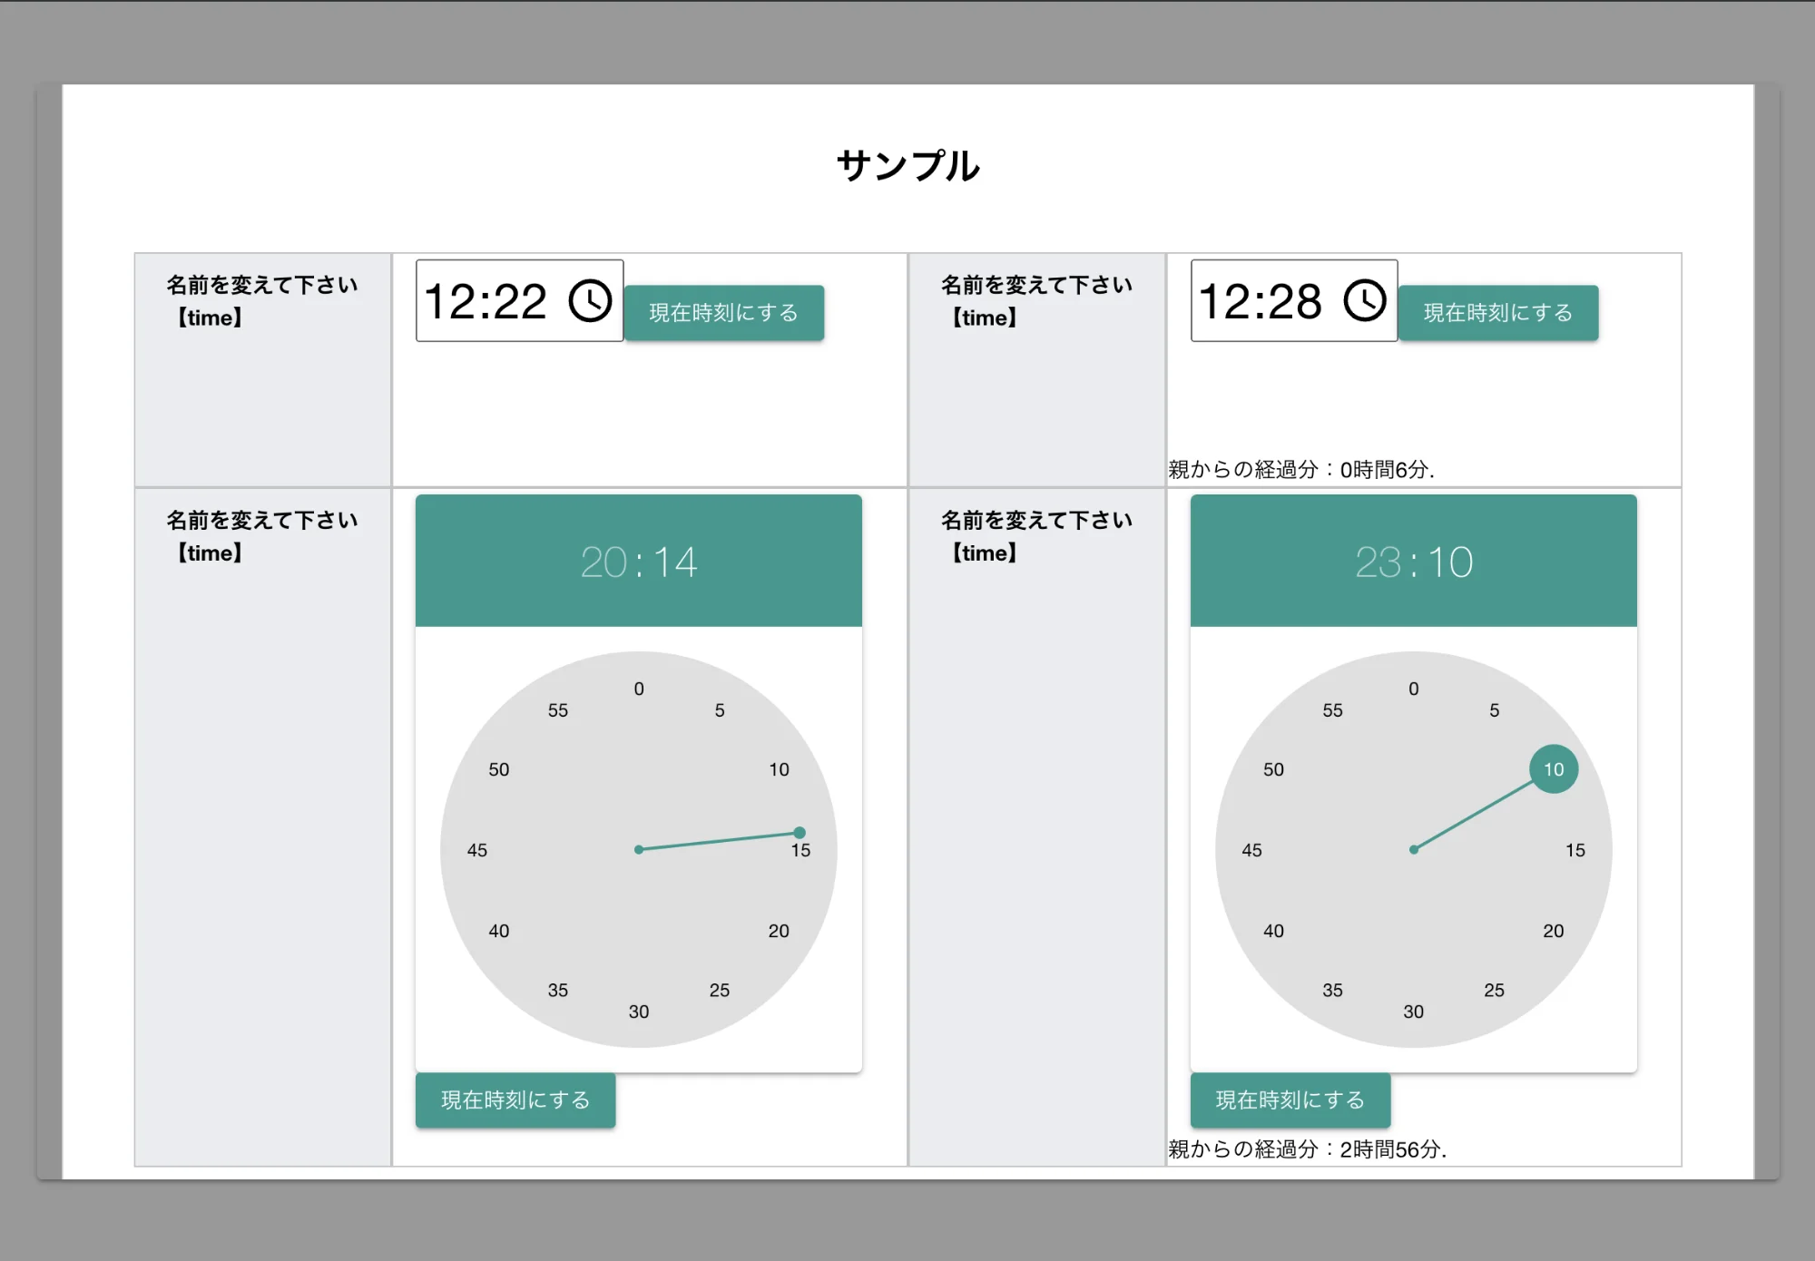This screenshot has height=1261, width=1815.
Task: Select the 30-minute marker on the 20:14 clock
Action: pos(639,1012)
